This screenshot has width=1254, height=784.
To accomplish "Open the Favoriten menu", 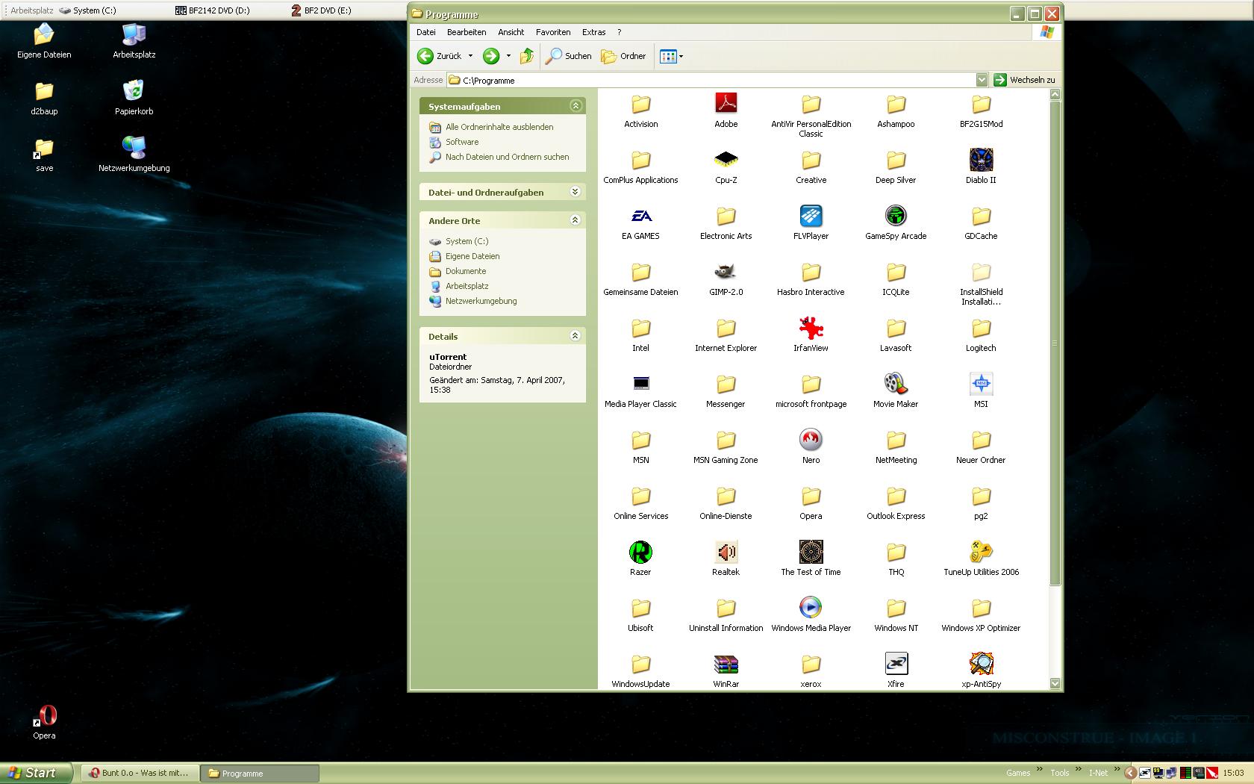I will click(553, 32).
